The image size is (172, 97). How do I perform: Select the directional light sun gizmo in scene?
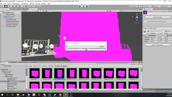click(x=65, y=38)
